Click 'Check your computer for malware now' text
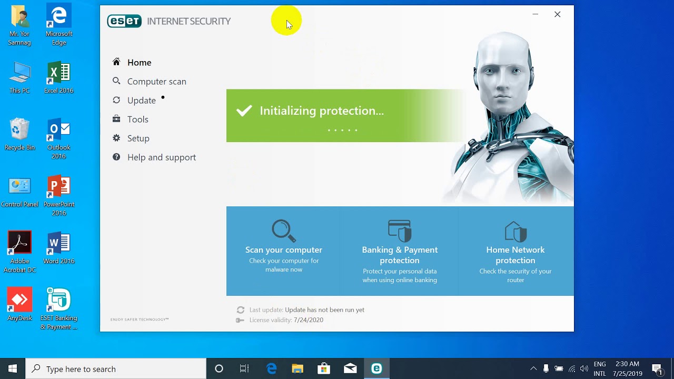The height and width of the screenshot is (379, 674). point(284,265)
